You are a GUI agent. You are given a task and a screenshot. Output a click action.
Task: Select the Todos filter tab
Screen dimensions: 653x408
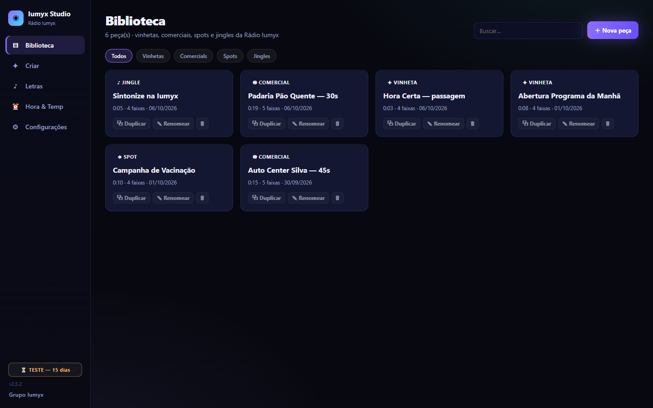(x=119, y=56)
